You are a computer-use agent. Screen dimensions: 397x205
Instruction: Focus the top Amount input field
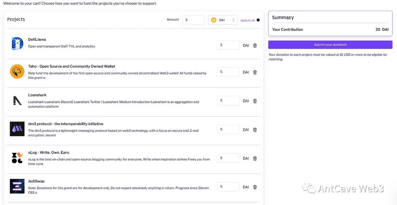click(x=193, y=20)
